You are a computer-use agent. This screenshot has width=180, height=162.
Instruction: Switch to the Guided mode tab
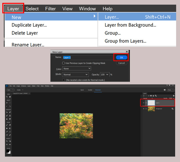click(90, 90)
